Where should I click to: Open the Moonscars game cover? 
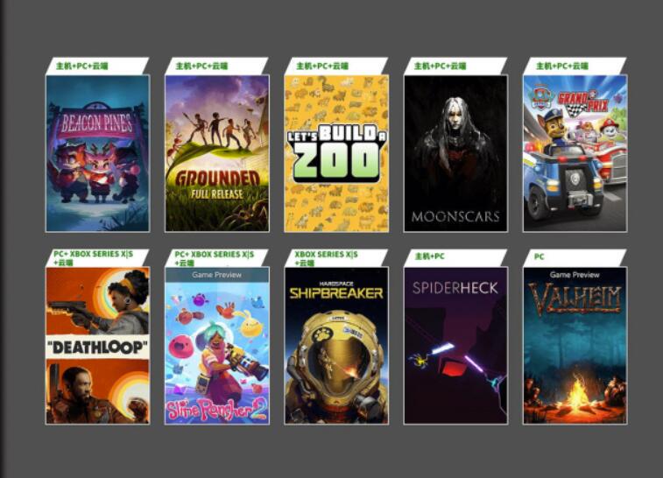(455, 153)
